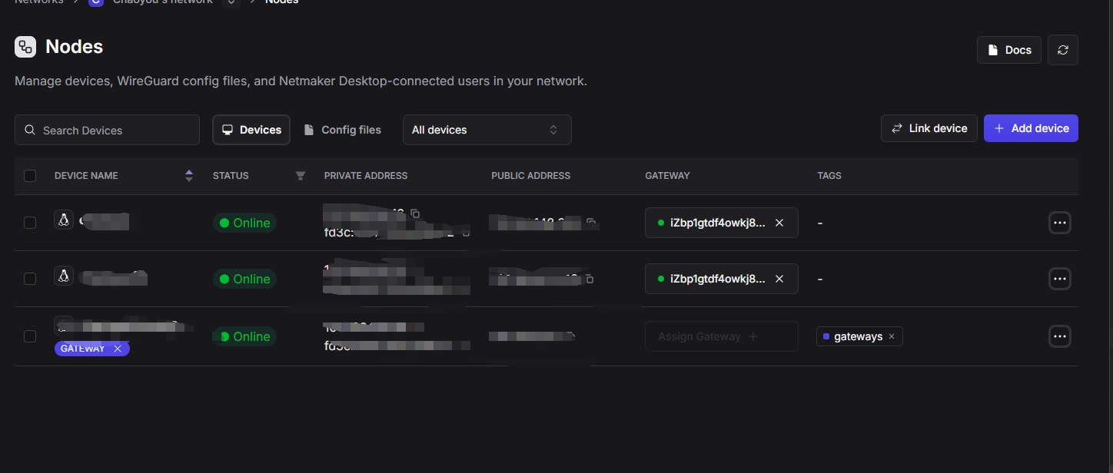Viewport: 1113px width, 473px height.
Task: Click the Online status in the gateway device row
Action: click(244, 336)
